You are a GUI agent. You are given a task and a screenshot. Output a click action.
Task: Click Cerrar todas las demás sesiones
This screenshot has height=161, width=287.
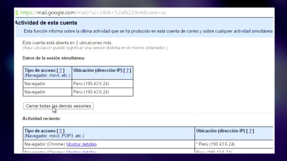point(58,106)
